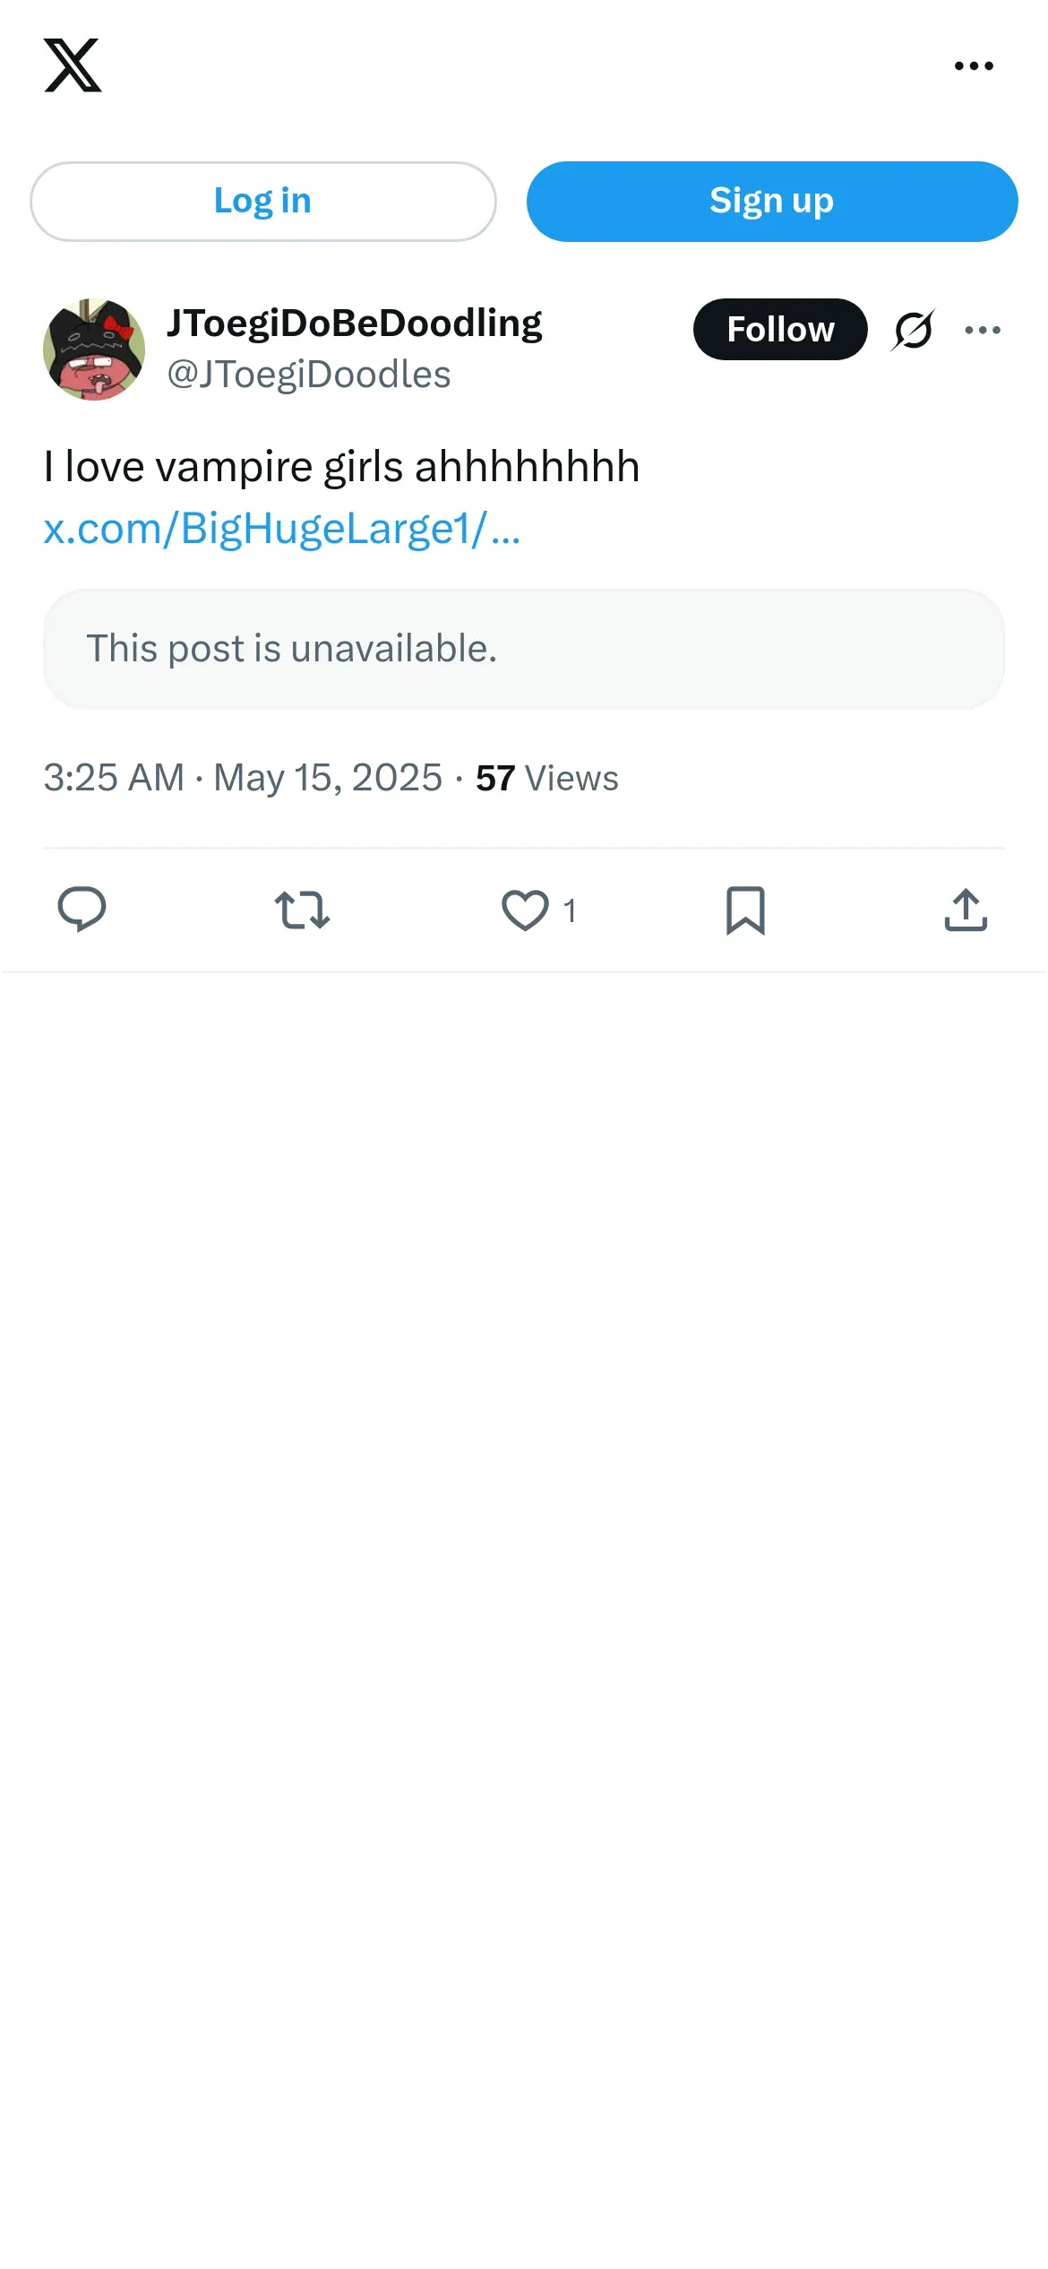This screenshot has width=1048, height=2269.
Task: Like the post with the heart icon
Action: point(525,910)
